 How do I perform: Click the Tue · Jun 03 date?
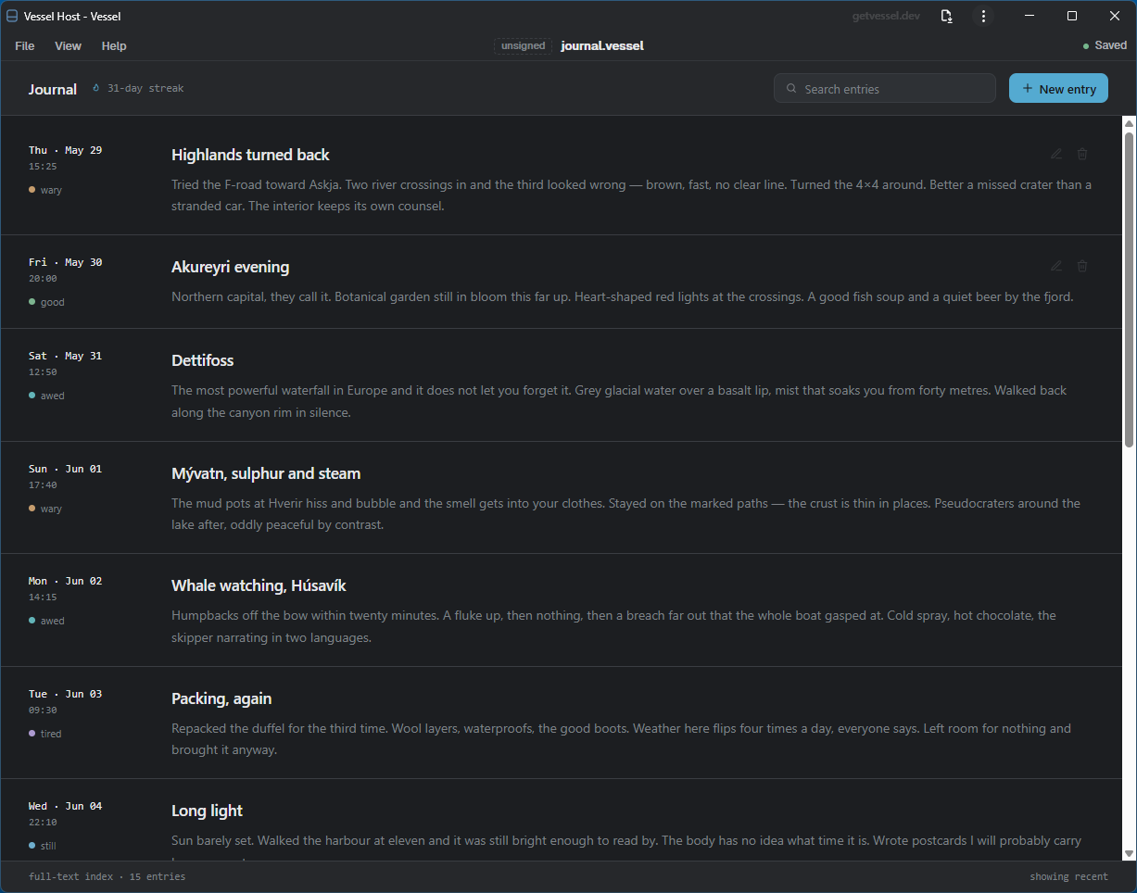(66, 694)
